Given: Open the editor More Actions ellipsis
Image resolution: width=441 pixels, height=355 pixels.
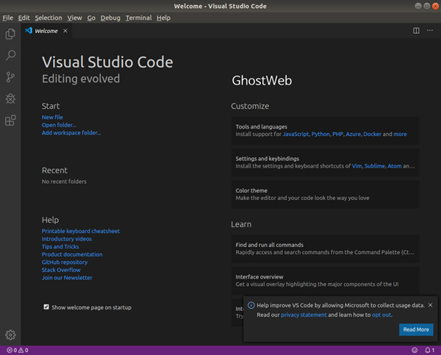Looking at the screenshot, I should (x=430, y=30).
